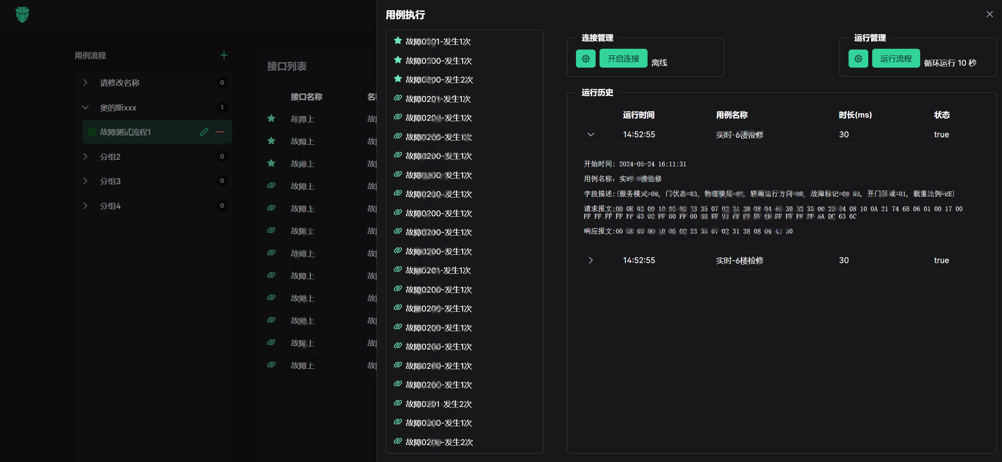Screen dimensions: 1002x462
Task: Click the 接口名称 column header
Action: [x=306, y=97]
